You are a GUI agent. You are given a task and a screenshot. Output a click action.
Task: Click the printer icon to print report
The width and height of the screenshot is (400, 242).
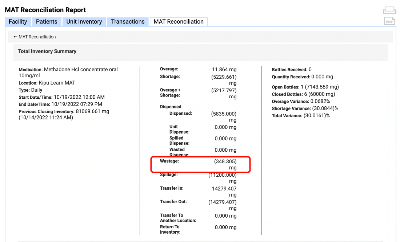click(x=389, y=10)
